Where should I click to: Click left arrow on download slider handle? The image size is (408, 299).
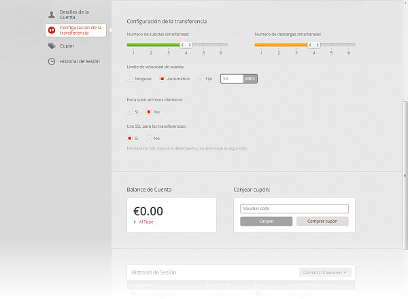click(311, 45)
